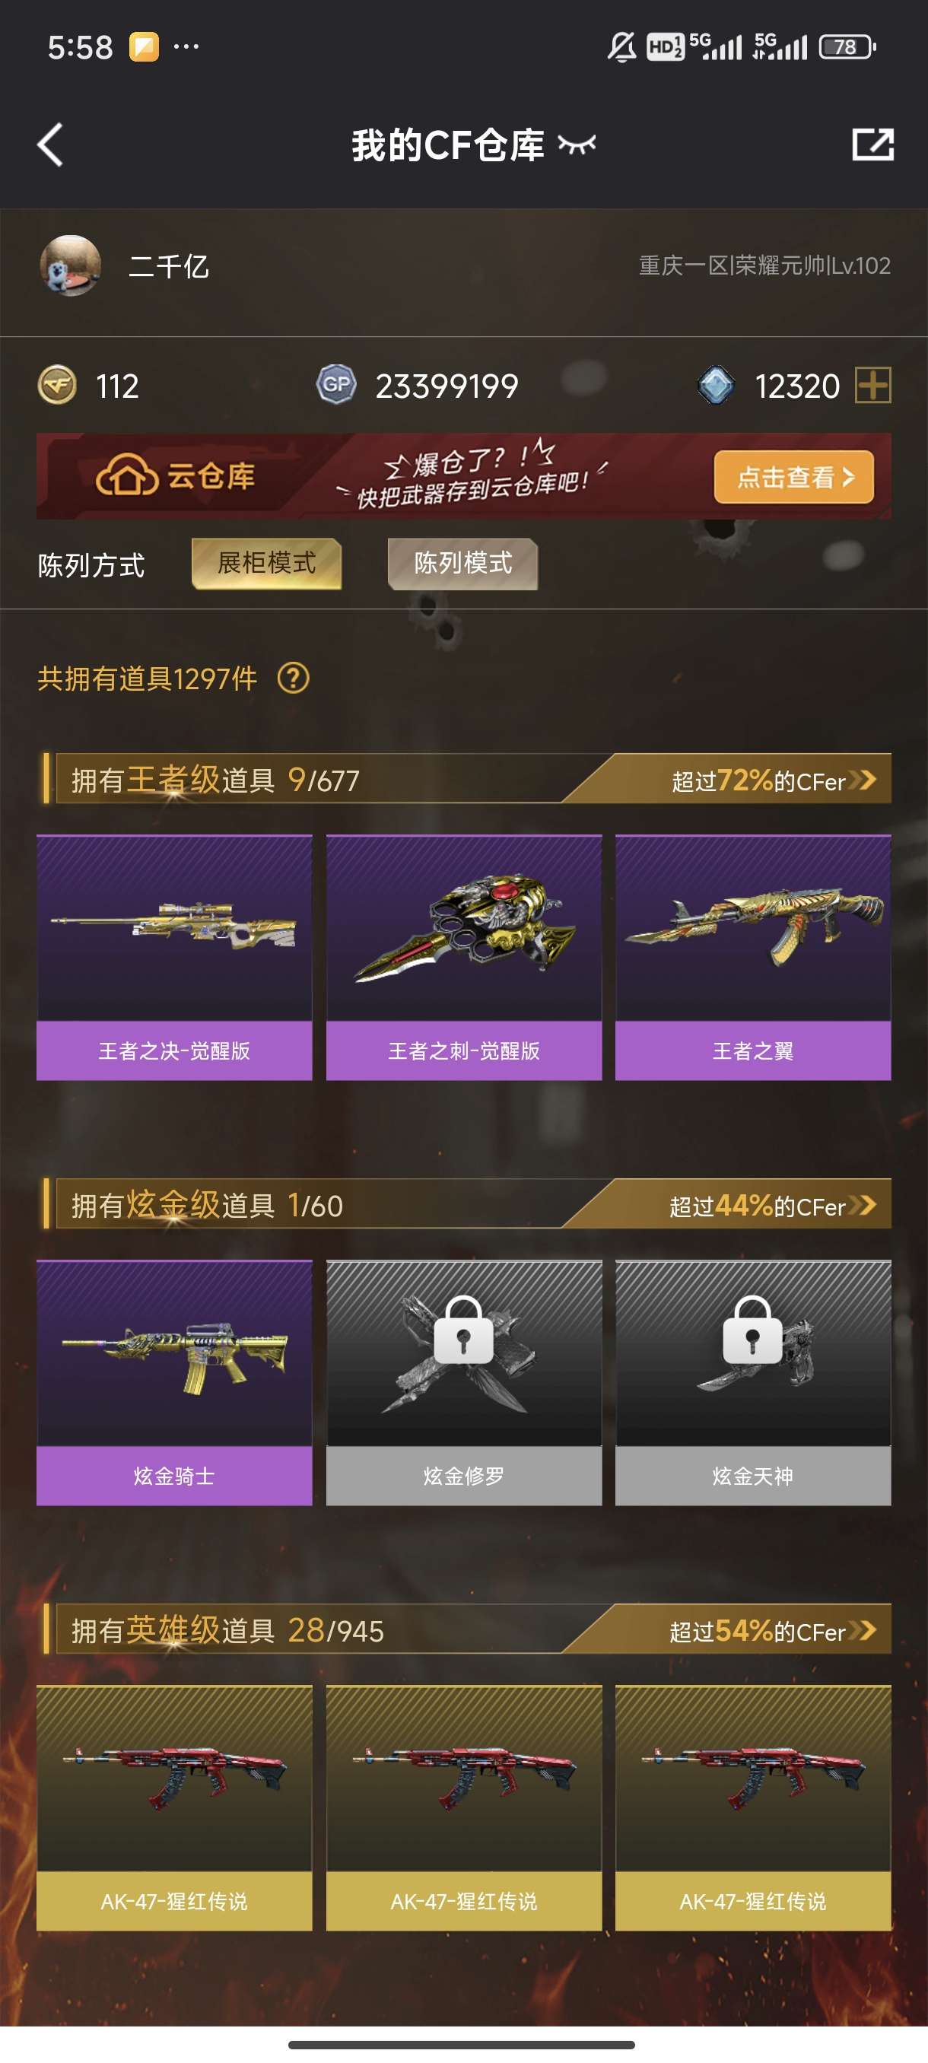Select the 王者之刺-觉醒版 weapon card
928x2063 pixels.
click(463, 958)
